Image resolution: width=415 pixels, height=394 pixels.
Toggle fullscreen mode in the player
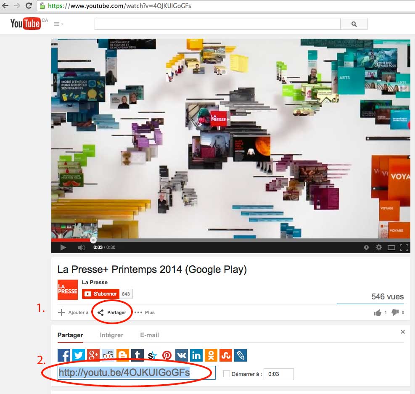coord(404,247)
